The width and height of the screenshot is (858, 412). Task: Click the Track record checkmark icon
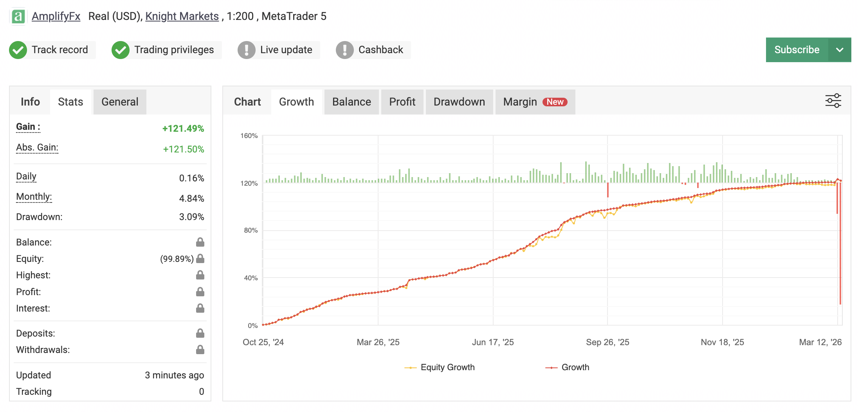(18, 50)
